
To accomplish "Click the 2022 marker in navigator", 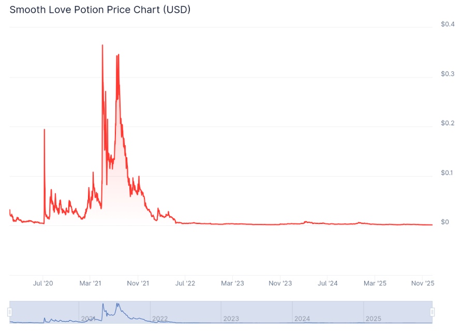I will click(160, 319).
